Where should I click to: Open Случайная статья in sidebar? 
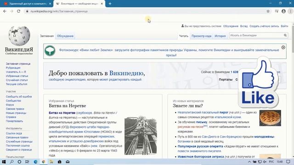[17, 80]
